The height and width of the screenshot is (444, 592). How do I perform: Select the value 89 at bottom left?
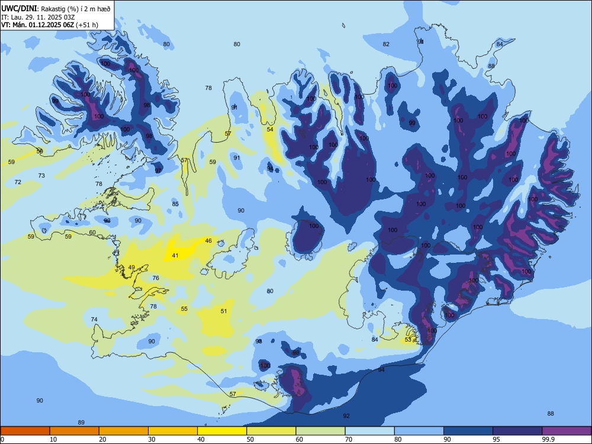81,423
